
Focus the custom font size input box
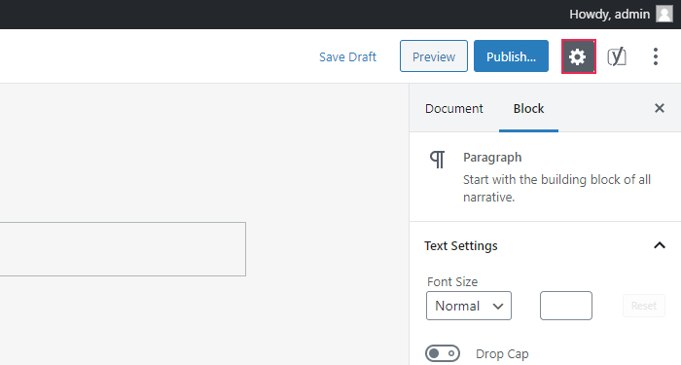[x=566, y=306]
